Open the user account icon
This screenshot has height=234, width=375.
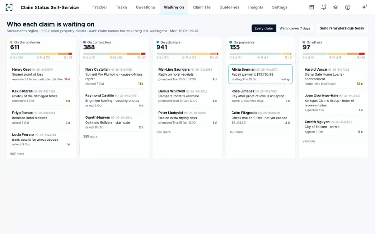point(347,7)
